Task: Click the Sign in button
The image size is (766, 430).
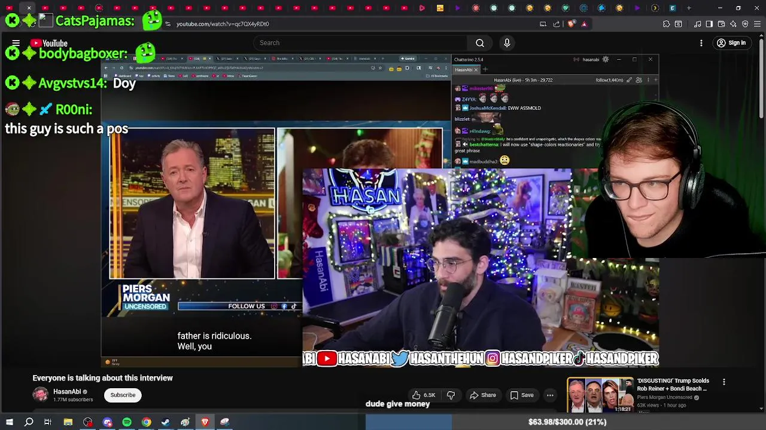Action: (731, 43)
